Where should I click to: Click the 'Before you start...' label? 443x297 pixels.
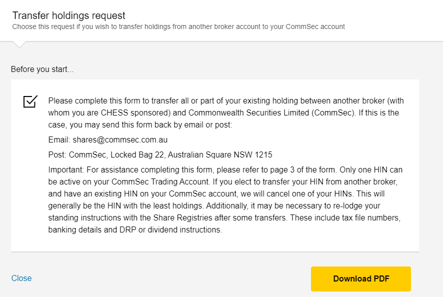coord(42,69)
